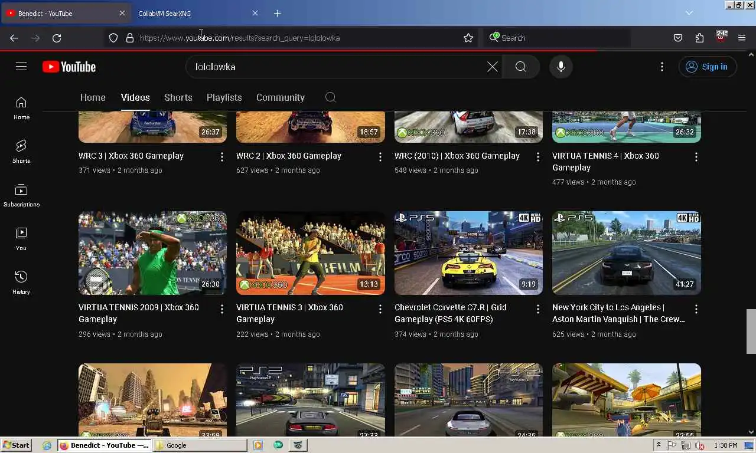Image resolution: width=756 pixels, height=453 pixels.
Task: Open options for Chevrolet Corvette video
Action: click(x=538, y=309)
